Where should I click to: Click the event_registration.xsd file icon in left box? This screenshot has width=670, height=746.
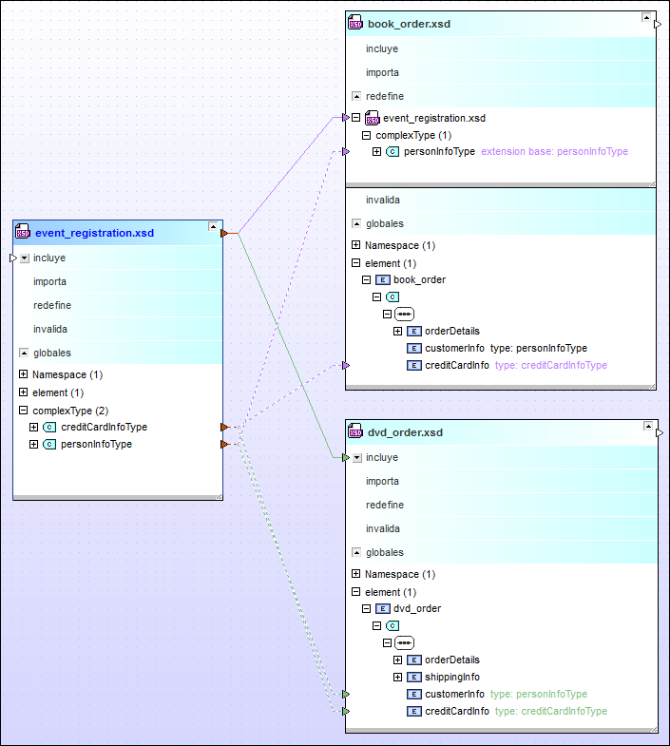tap(24, 233)
